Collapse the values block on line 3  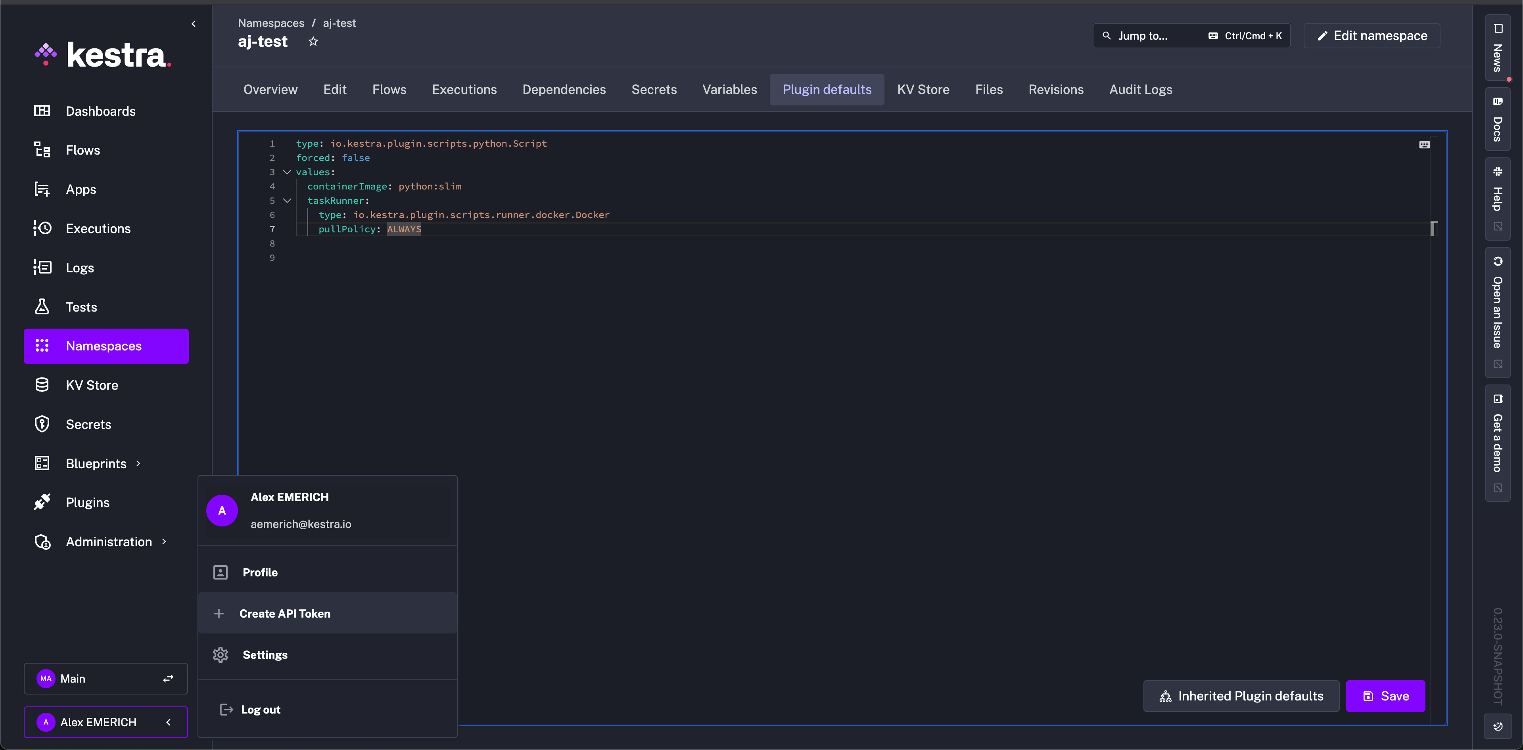coord(287,172)
